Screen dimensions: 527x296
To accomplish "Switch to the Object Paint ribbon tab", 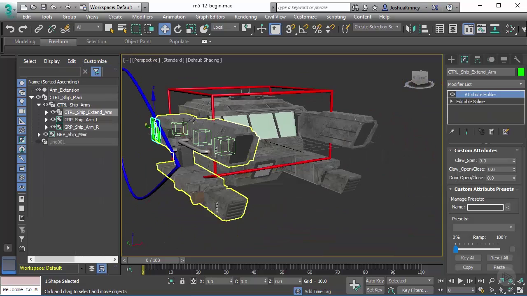I will tap(138, 42).
